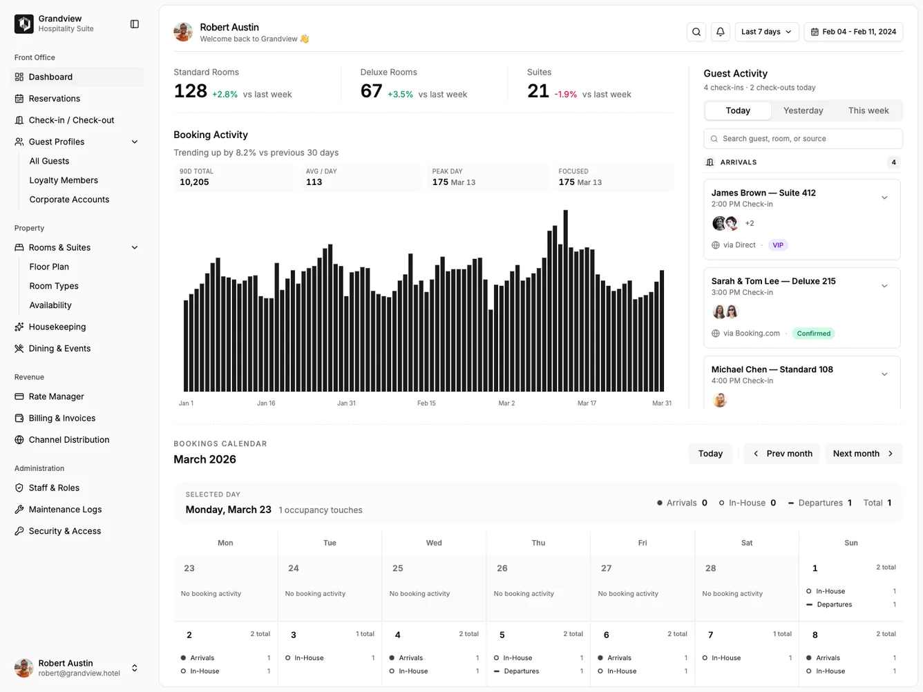923x692 pixels.
Task: Switch Guest Activity to Yesterday
Action: (x=803, y=110)
